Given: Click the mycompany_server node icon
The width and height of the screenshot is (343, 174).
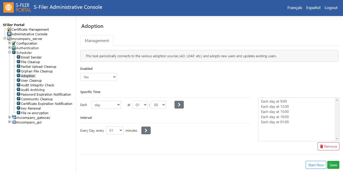Looking at the screenshot, I should (9, 39).
